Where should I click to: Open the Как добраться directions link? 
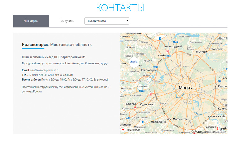tap(133, 130)
